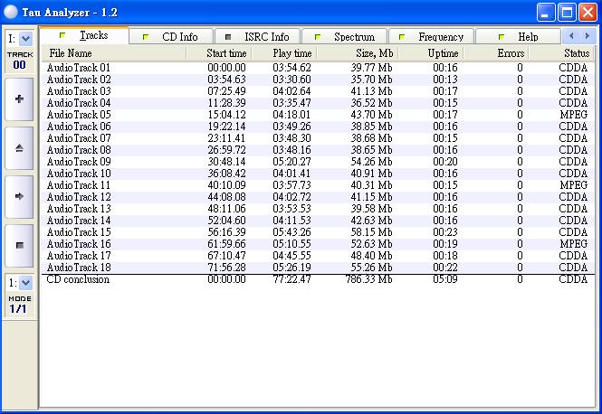Select Audio Track 01 row
The height and width of the screenshot is (414, 602).
[318, 68]
